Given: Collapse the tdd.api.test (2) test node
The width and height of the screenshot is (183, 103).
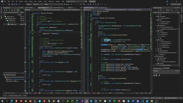Looking at the screenshot, I should click(x=4, y=17).
